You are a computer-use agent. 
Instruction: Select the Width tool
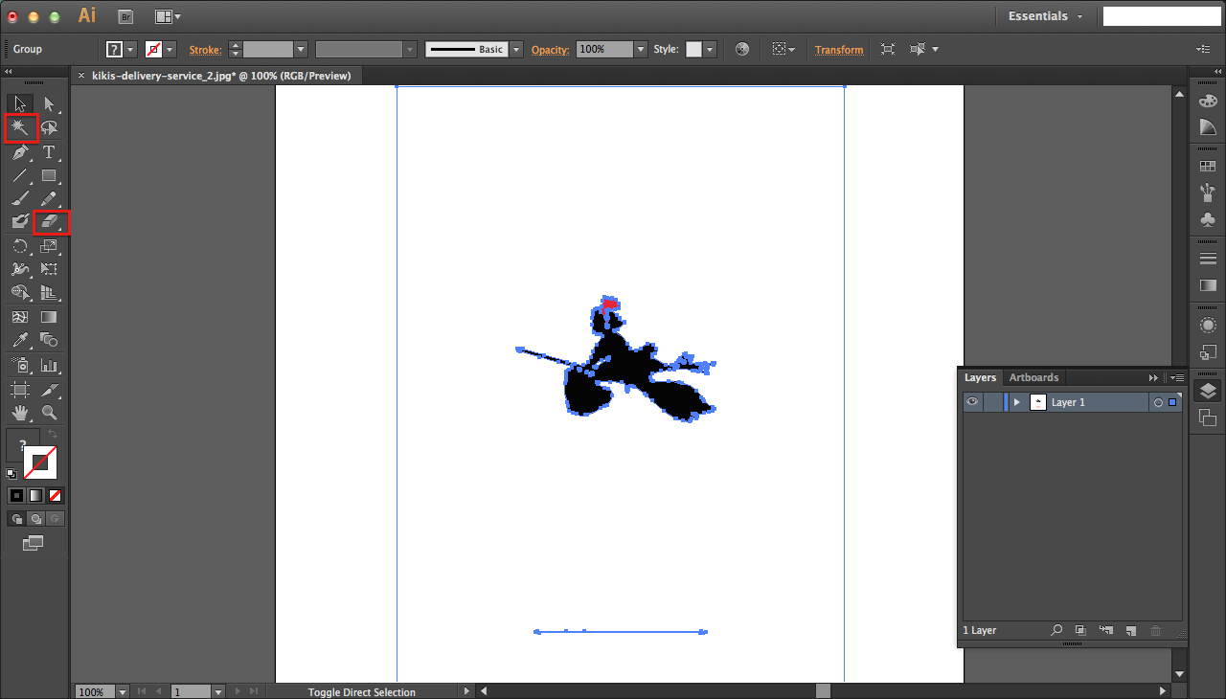pyautogui.click(x=20, y=269)
